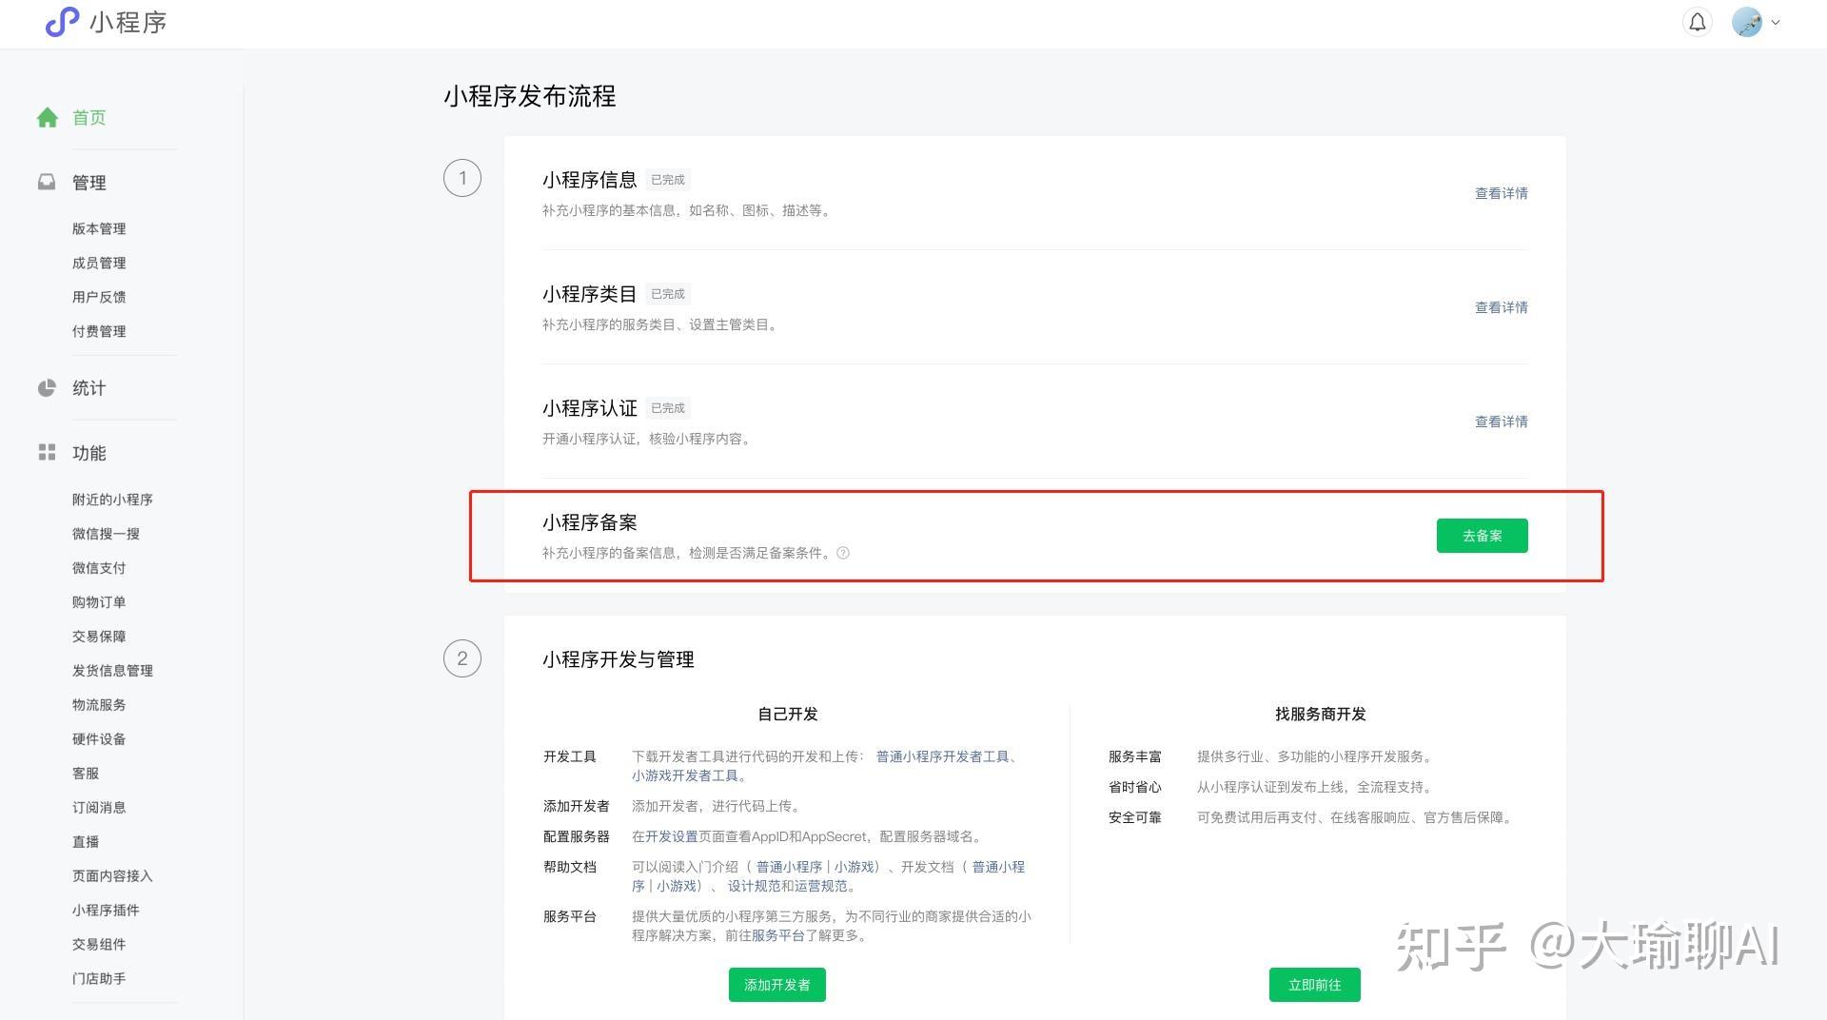Open the notification bell icon
Screen dimensions: 1827x1020
tap(1697, 21)
